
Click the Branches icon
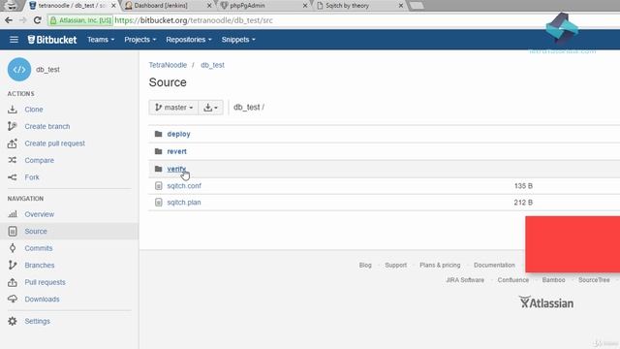tap(13, 265)
